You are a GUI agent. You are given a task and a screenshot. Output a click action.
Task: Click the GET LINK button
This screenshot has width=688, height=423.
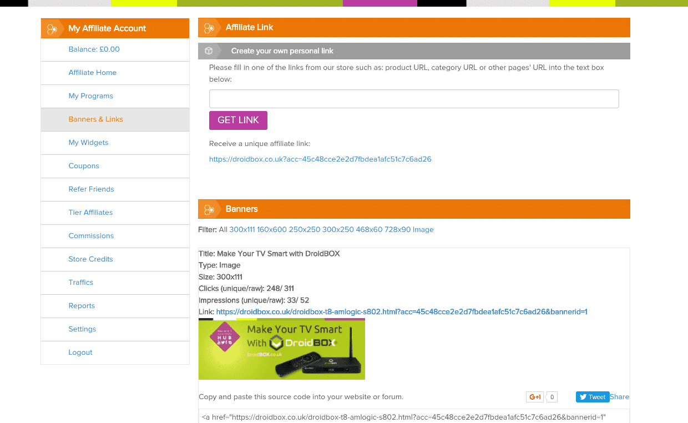click(238, 120)
